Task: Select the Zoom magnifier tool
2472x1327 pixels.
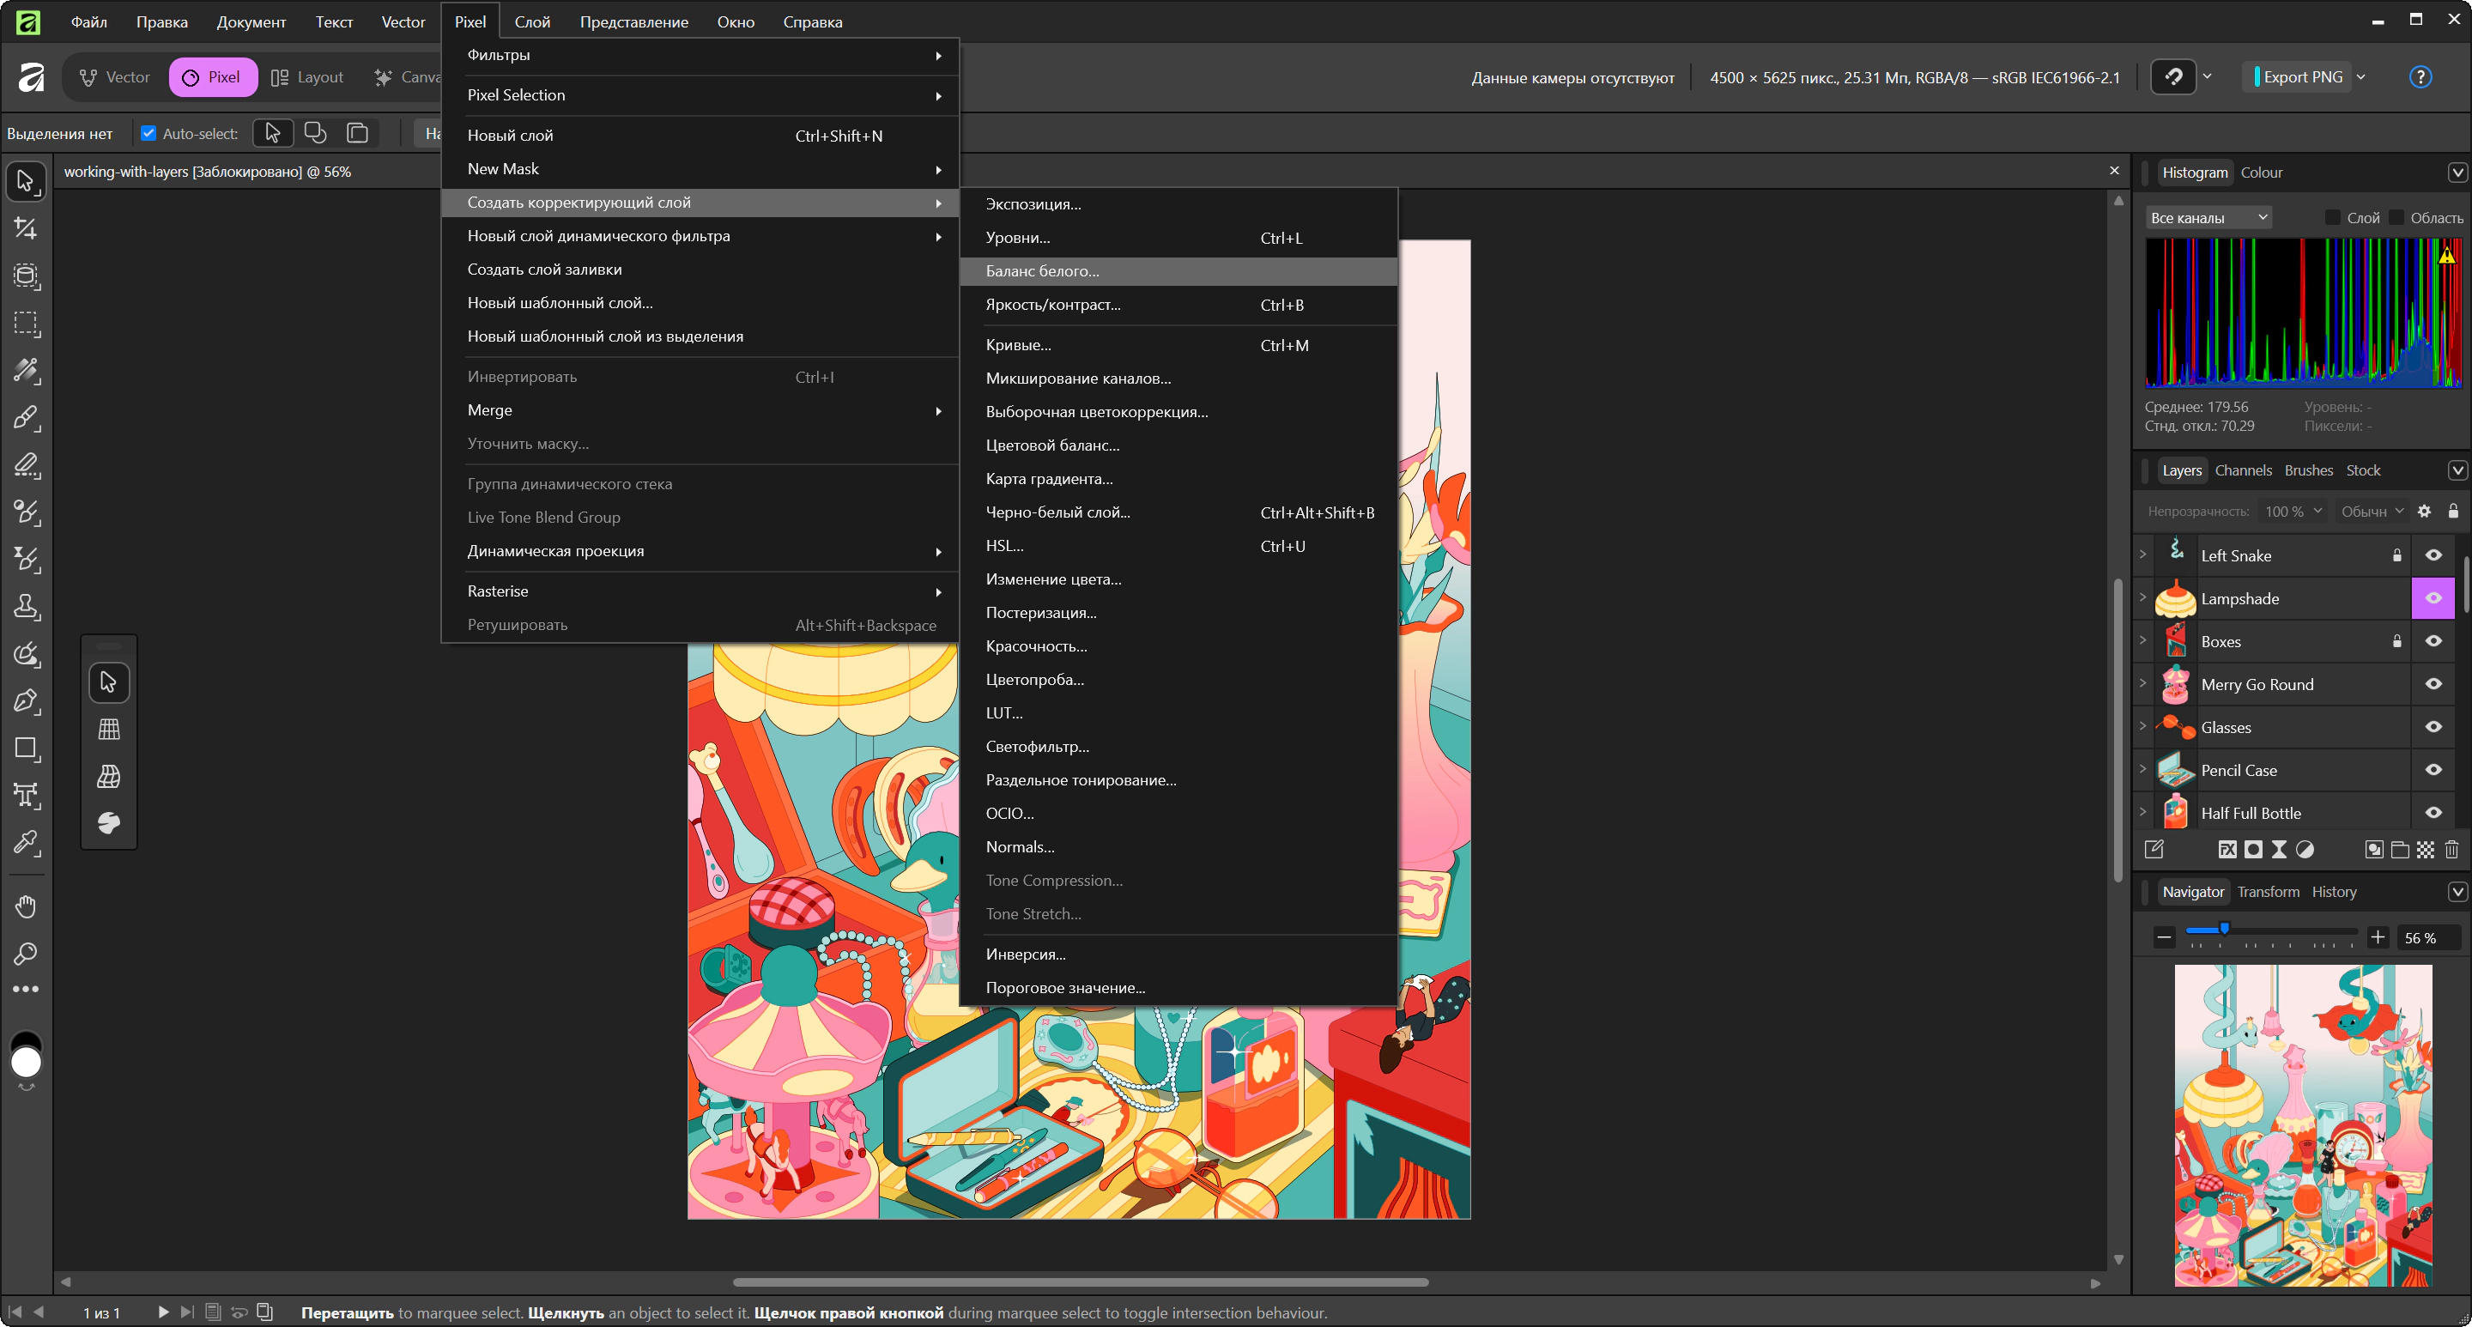Action: [x=26, y=953]
